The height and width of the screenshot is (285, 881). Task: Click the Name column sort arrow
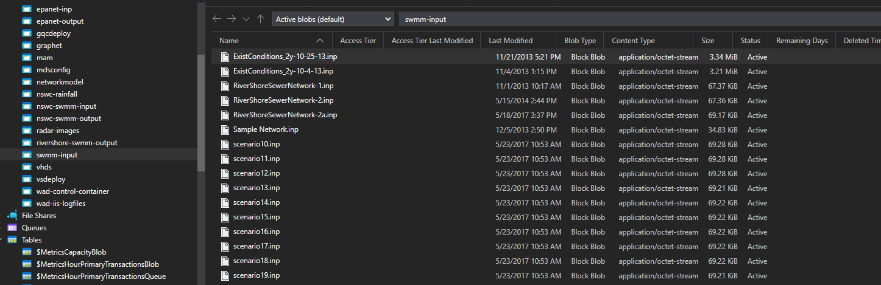[x=320, y=41]
